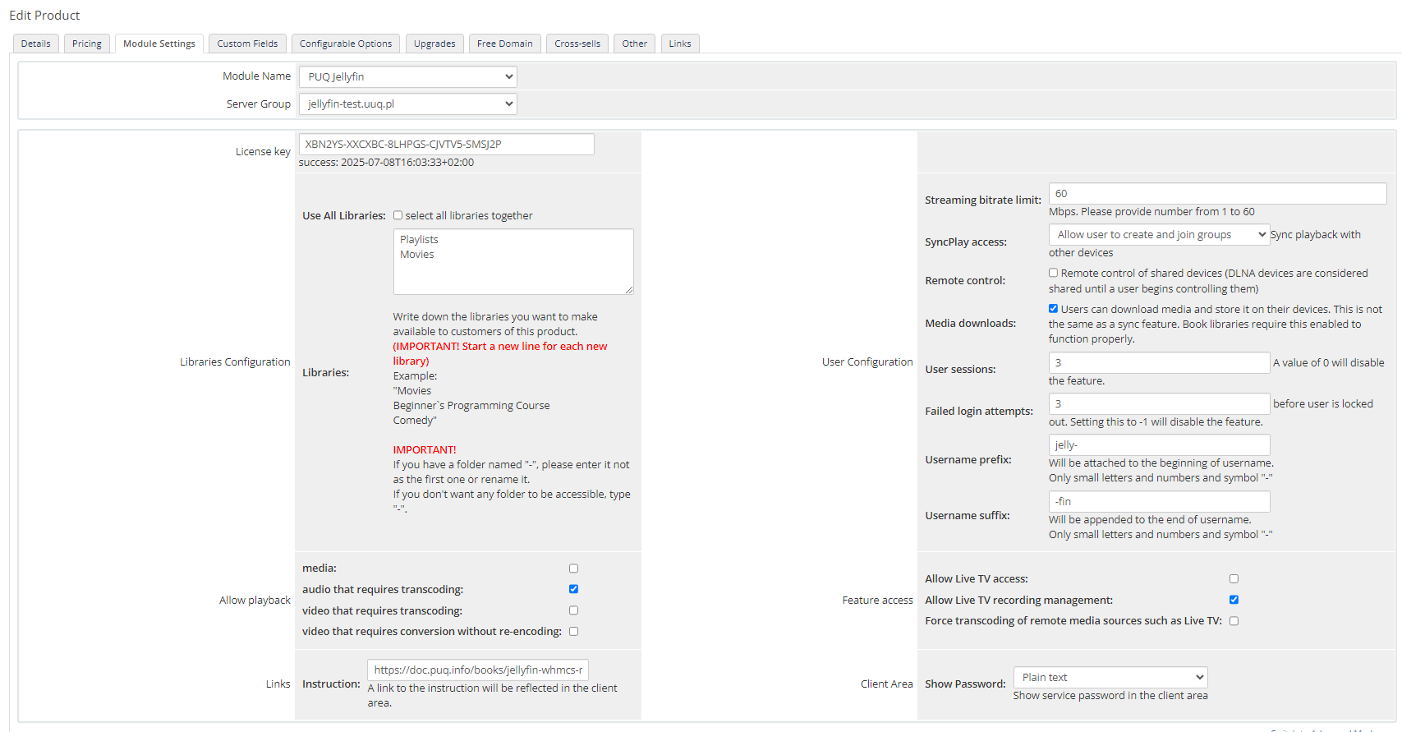This screenshot has width=1402, height=732.
Task: Click 'Mbps. Please provide number' hint text
Action: pyautogui.click(x=1151, y=211)
